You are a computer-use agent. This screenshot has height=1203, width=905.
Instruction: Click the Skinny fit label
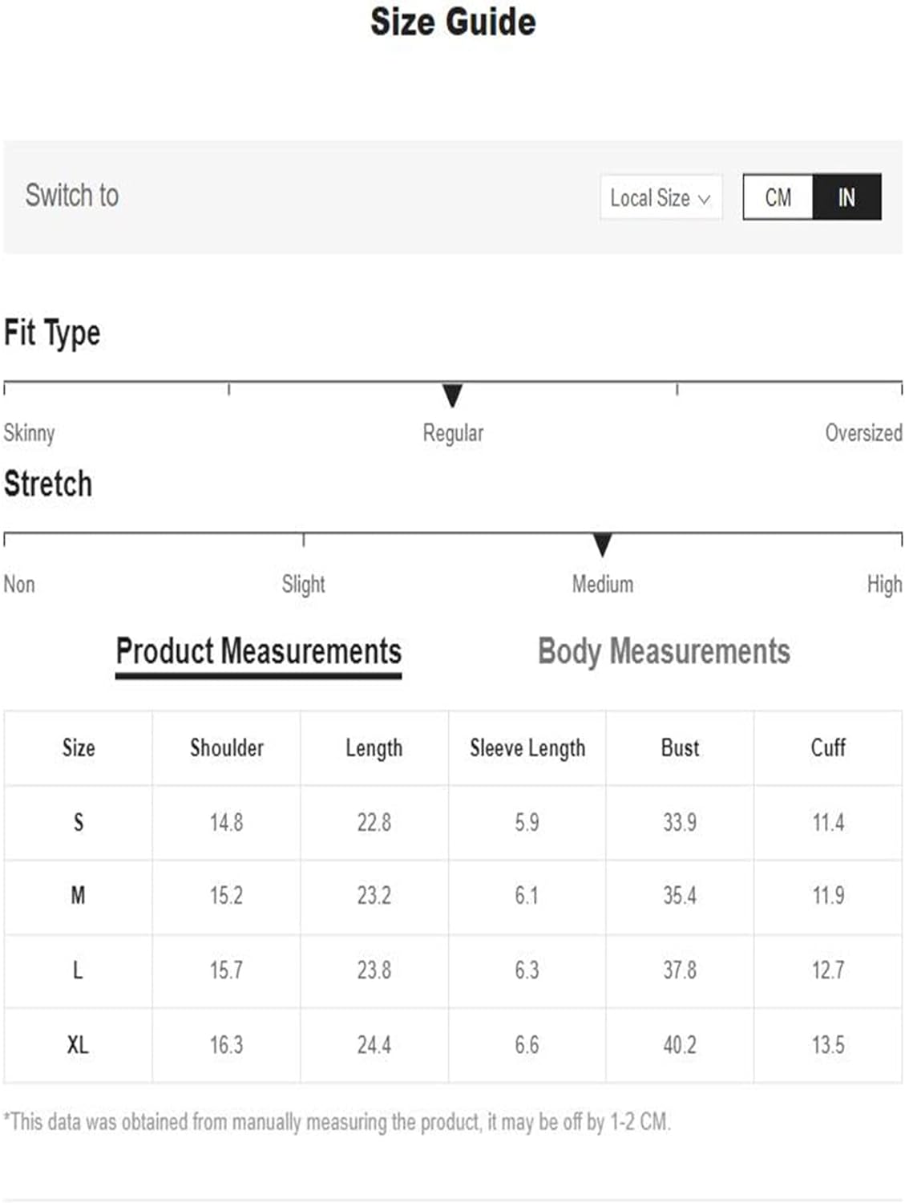tap(29, 433)
